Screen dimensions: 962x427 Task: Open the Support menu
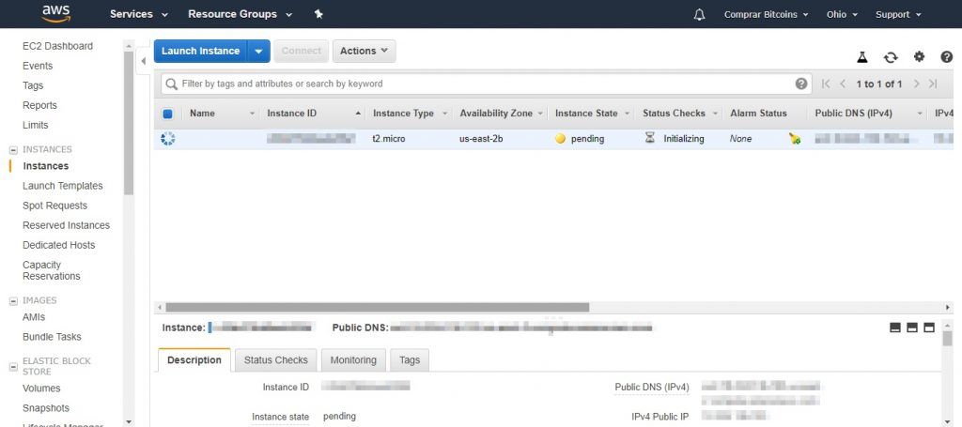click(x=898, y=14)
